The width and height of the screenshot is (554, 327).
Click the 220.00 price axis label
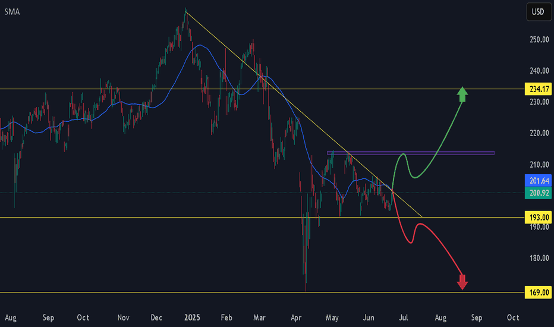click(x=539, y=133)
